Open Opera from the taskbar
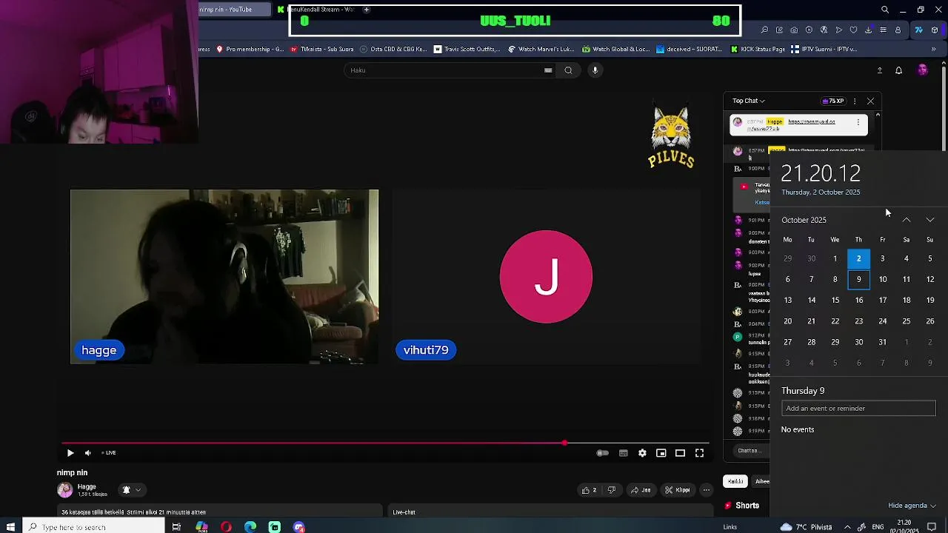The height and width of the screenshot is (533, 948). (x=226, y=527)
